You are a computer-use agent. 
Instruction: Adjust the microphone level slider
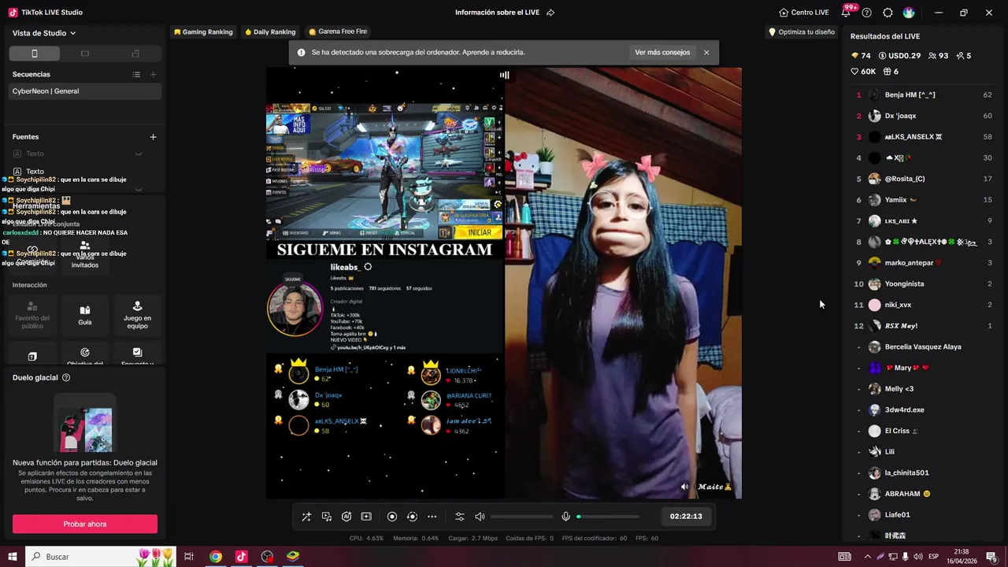point(608,517)
